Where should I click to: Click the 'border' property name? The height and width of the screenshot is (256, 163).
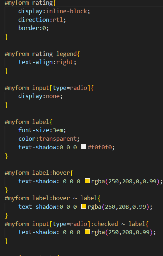click(x=29, y=28)
